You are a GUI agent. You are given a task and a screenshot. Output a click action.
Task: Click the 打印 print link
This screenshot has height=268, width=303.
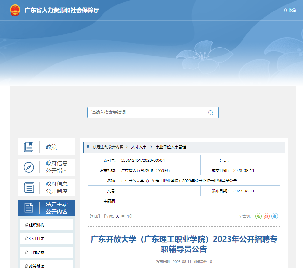95,216
